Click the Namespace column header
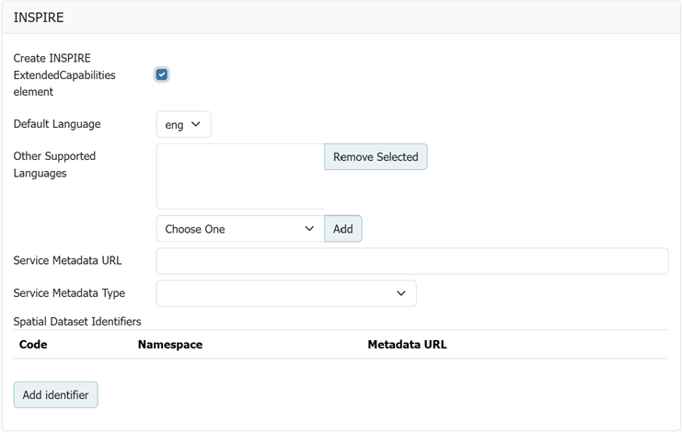Screen dimensions: 682x433 coord(170,345)
